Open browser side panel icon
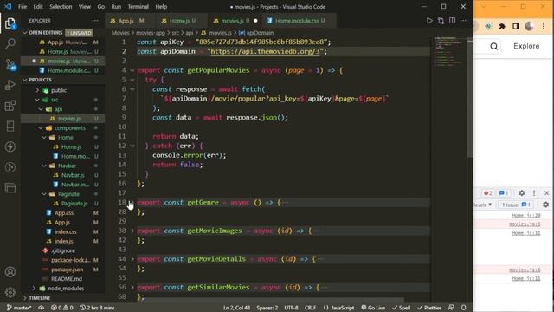This screenshot has width=554, height=312. coord(516,26)
